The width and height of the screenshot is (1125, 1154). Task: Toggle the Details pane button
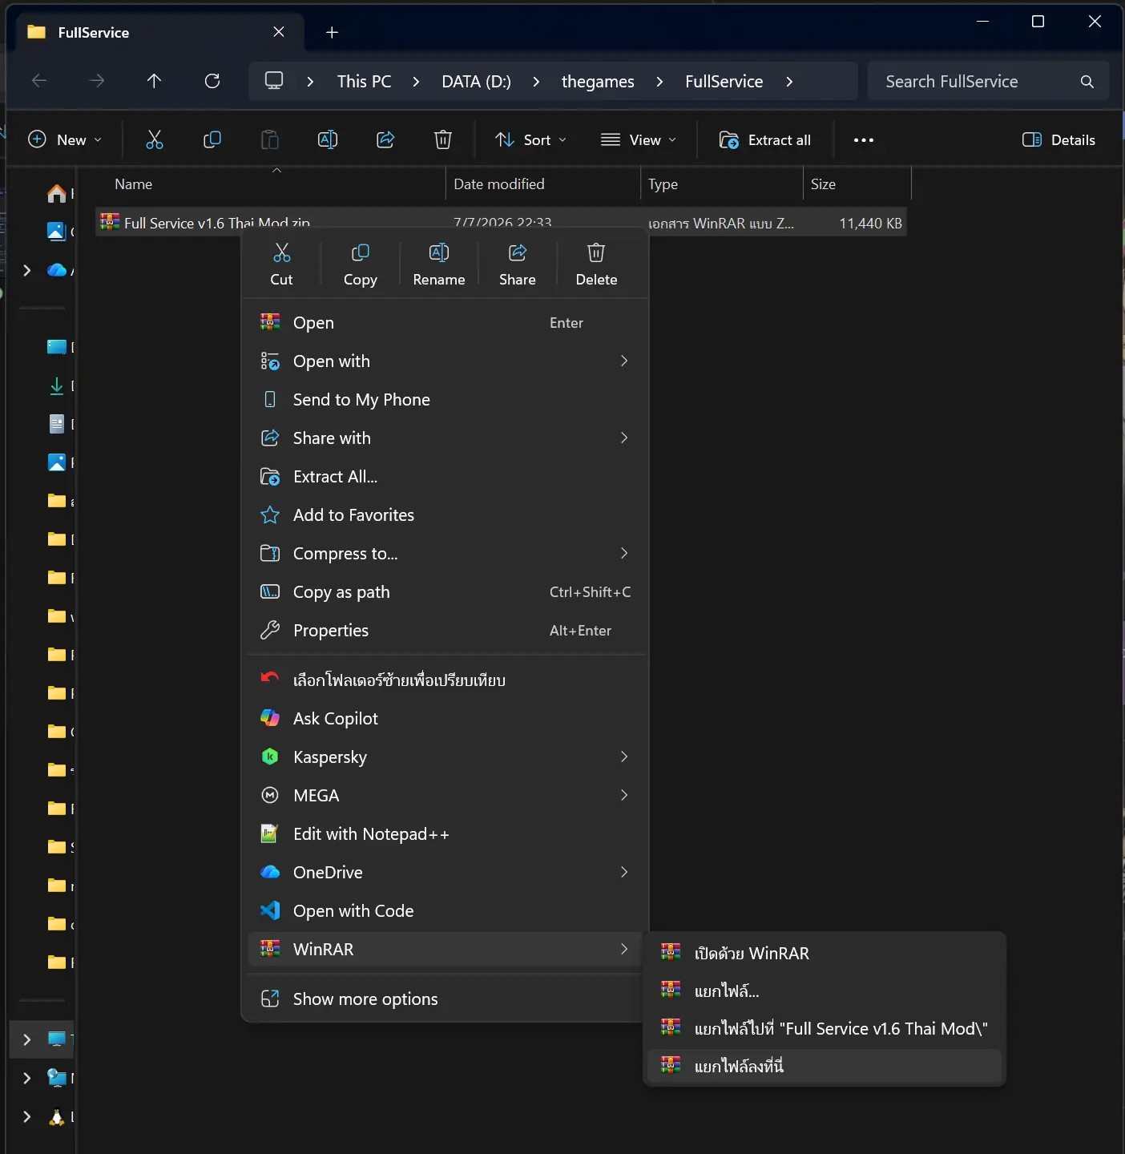[1058, 140]
